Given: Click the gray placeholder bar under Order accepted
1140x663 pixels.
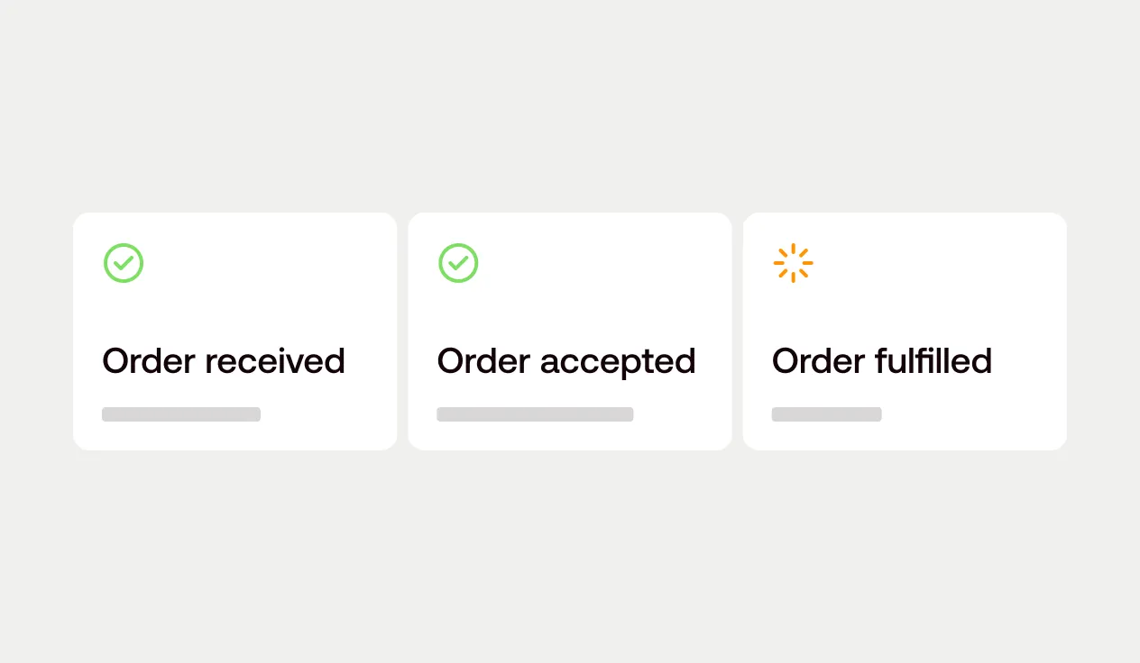Looking at the screenshot, I should (535, 414).
